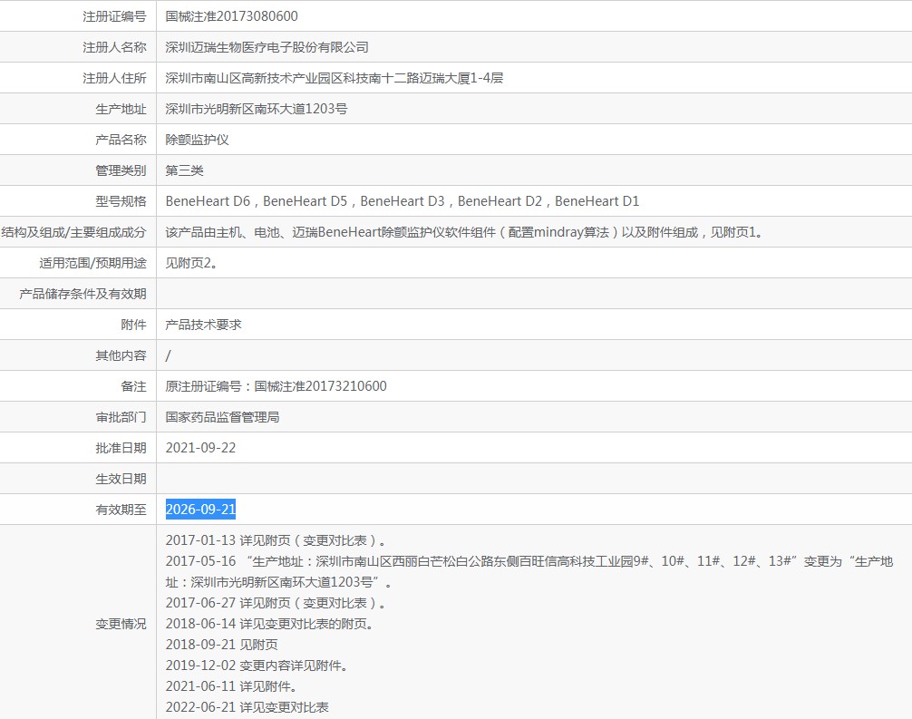
Task: Click the 产品储存条件及有效期 label
Action: click(82, 294)
